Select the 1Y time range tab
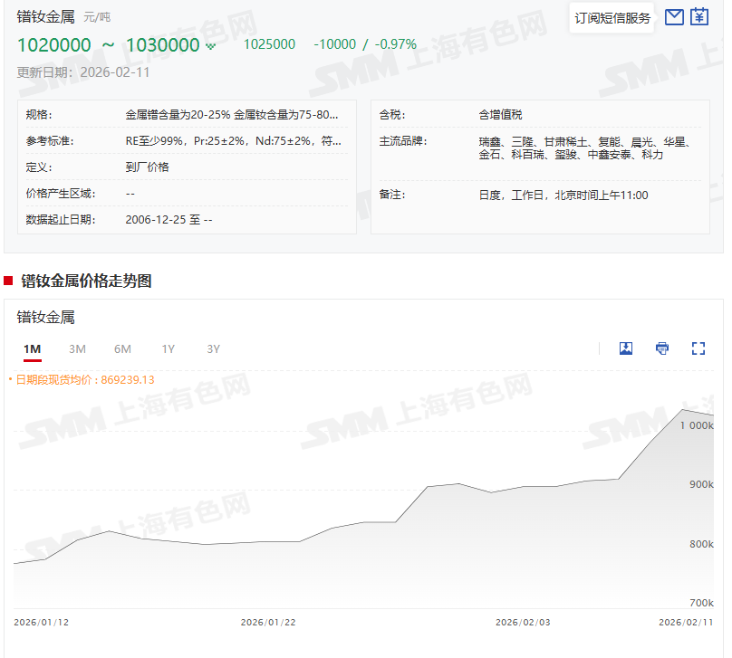This screenshot has height=658, width=732. [169, 349]
